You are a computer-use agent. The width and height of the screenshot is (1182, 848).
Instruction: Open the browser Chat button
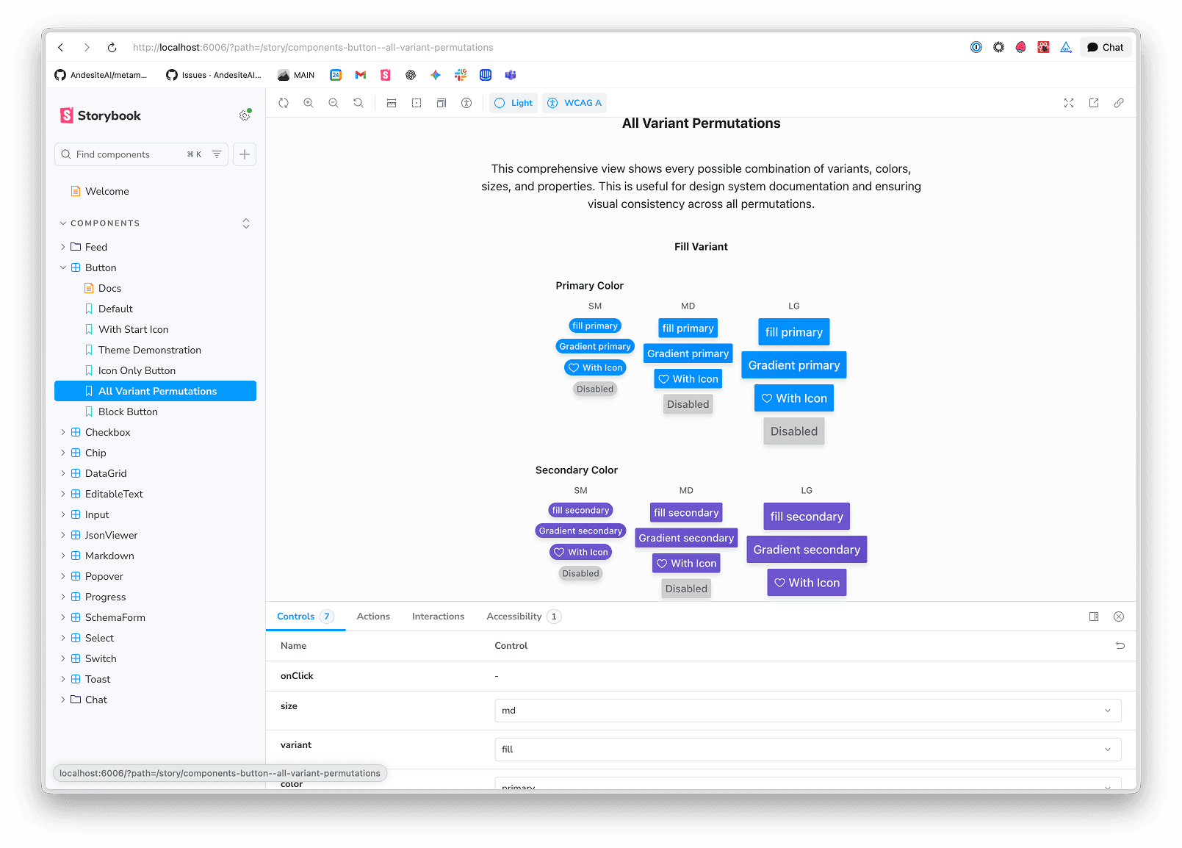(1106, 47)
